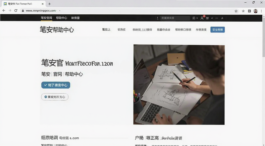Image resolution: width=265 pixels, height=146 pixels.
Task: Reload the page with the refresh icon
Action: coord(16,11)
